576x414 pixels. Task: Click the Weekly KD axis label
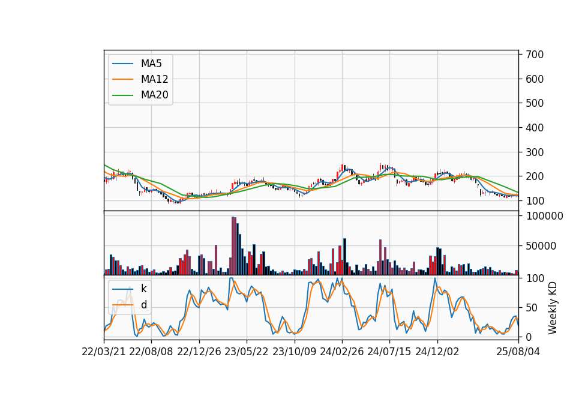click(x=552, y=308)
